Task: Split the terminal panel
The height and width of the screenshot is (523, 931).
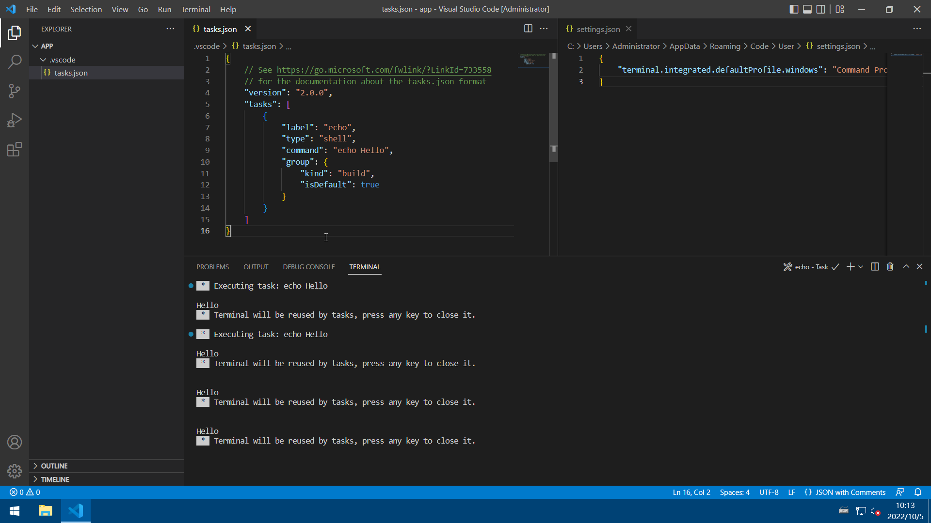Action: point(875,267)
